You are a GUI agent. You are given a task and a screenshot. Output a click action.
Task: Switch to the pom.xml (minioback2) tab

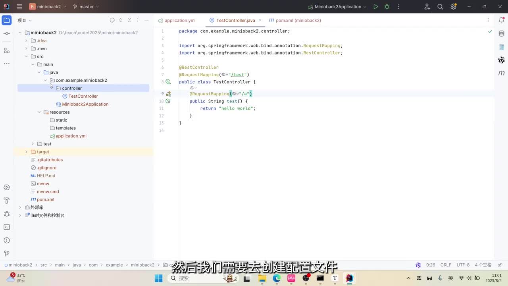point(295,20)
